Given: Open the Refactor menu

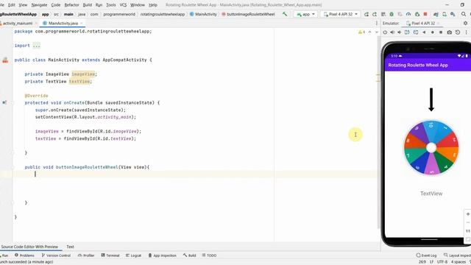Looking at the screenshot, I should 71,5.
